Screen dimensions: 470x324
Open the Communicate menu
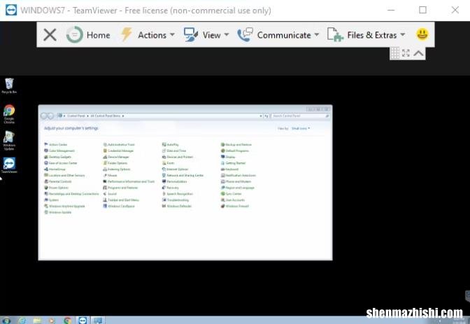[x=278, y=35]
